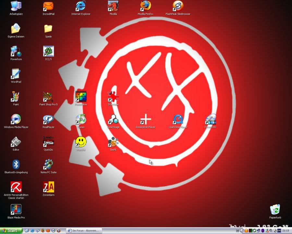This screenshot has width=292, height=234.
Task: Open the Nokia PC Suite shortcut
Action: [x=48, y=164]
